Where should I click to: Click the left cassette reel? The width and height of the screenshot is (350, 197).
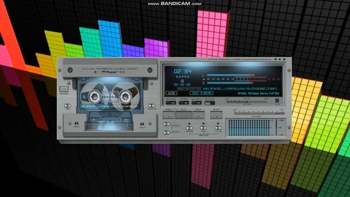[x=95, y=96]
